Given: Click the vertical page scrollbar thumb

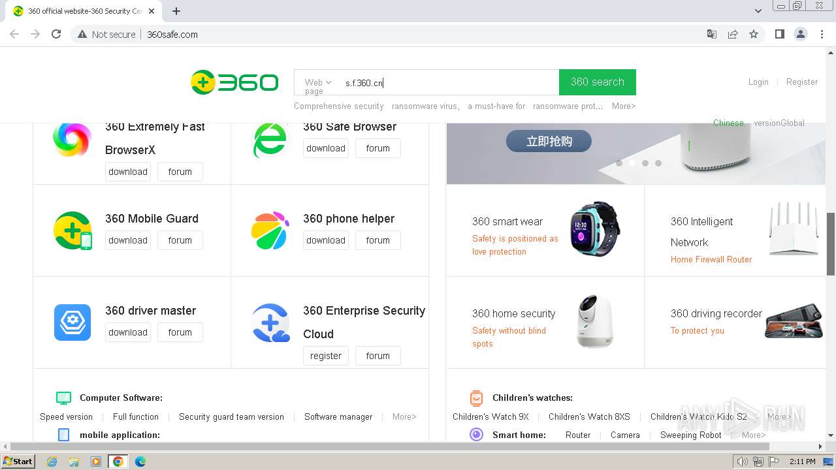Looking at the screenshot, I should [831, 243].
